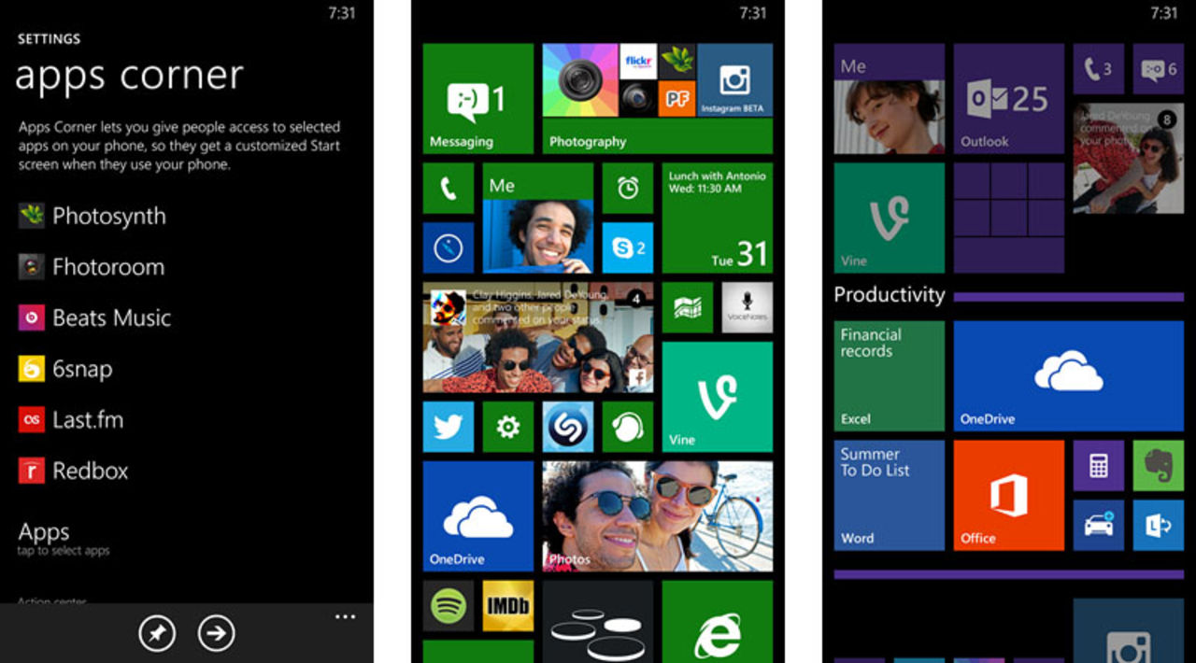The width and height of the screenshot is (1196, 663).
Task: Open the Vine tile
Action: point(718,397)
